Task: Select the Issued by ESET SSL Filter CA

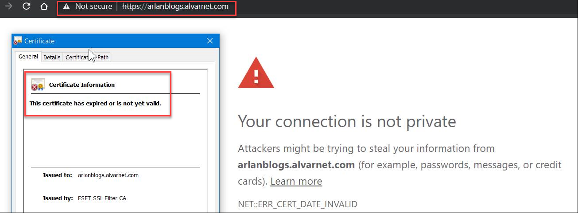Action: pos(102,198)
